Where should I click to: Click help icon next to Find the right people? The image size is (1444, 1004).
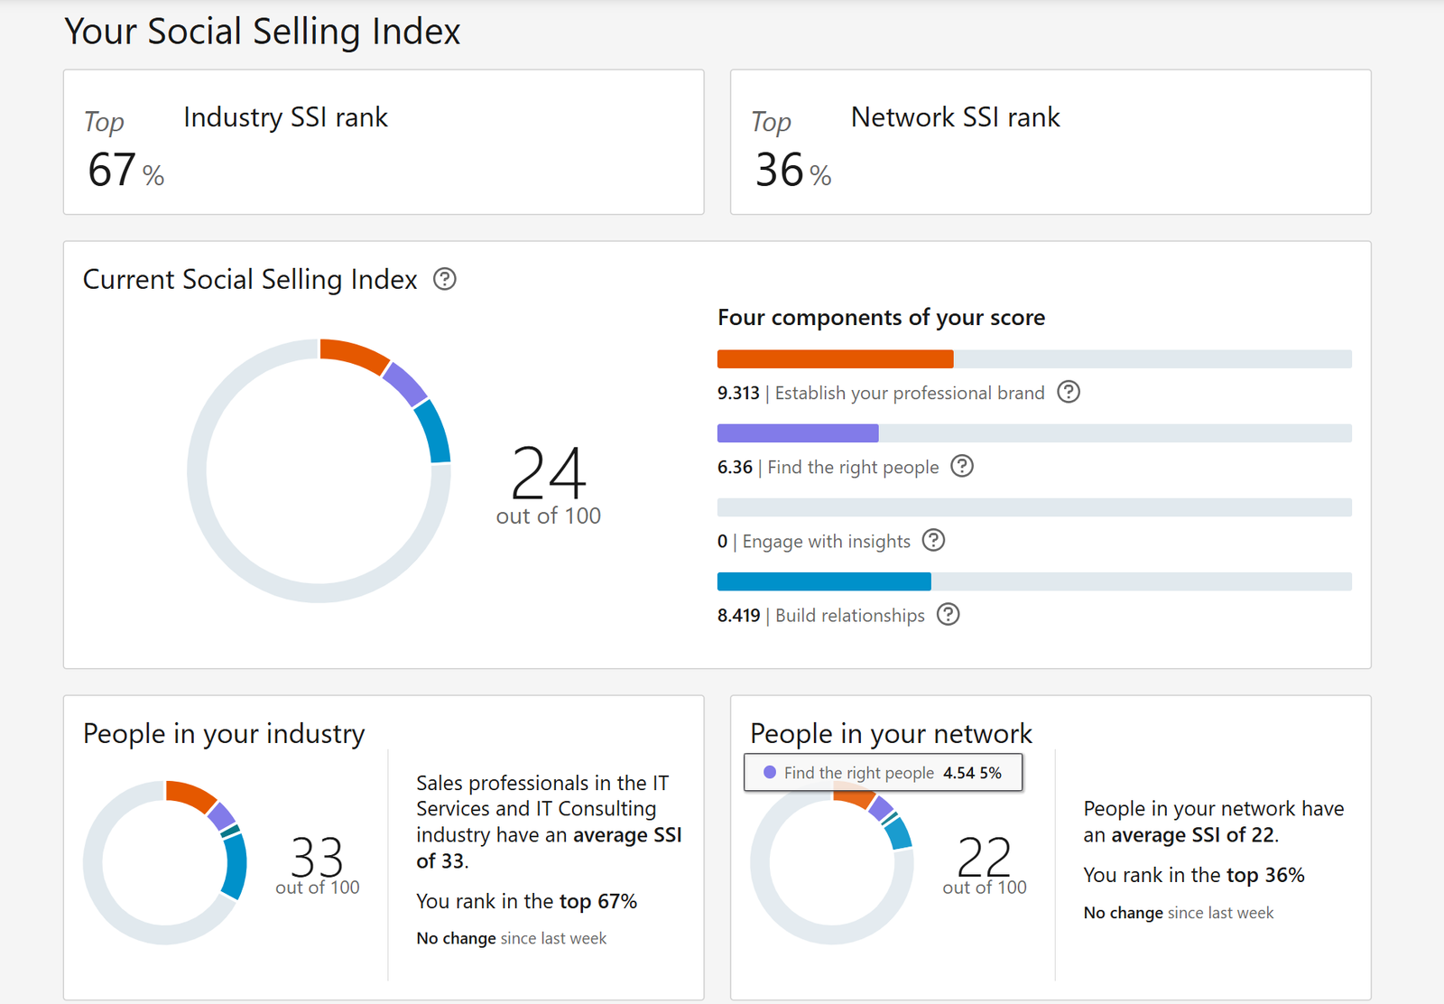(963, 467)
